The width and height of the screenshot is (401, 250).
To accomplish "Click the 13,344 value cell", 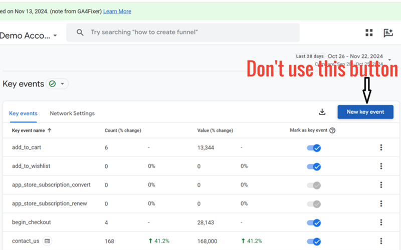I will click(206, 147).
